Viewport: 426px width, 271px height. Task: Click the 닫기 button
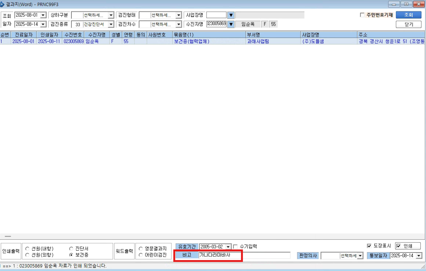[x=408, y=24]
